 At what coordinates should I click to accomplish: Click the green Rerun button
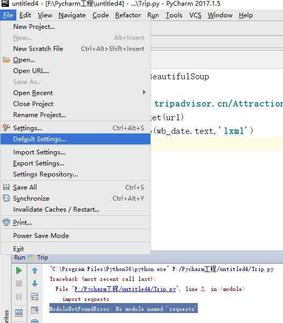click(x=19, y=270)
